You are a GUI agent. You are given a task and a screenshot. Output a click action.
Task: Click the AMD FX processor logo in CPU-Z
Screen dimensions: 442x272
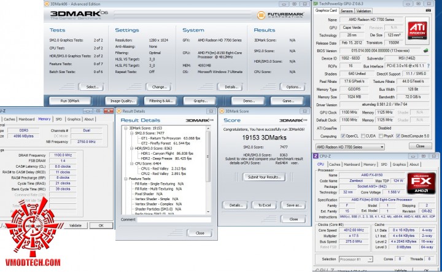(421, 183)
